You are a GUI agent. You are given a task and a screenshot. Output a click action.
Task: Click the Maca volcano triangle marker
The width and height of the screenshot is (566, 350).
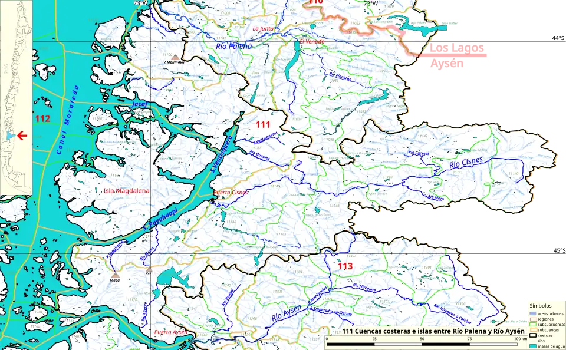point(115,275)
